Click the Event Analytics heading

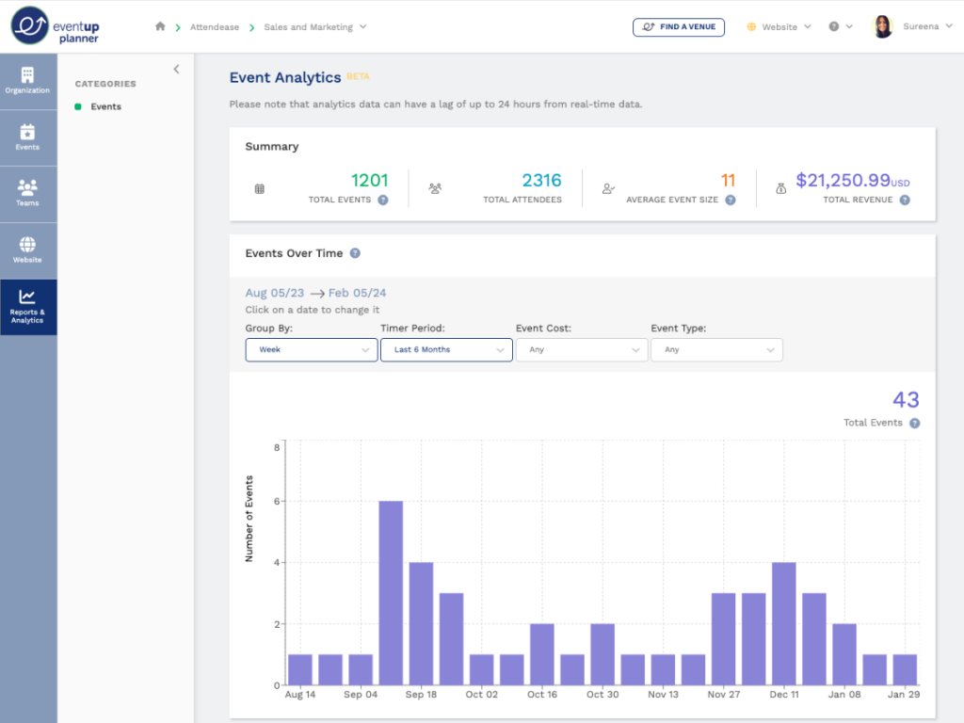(285, 77)
